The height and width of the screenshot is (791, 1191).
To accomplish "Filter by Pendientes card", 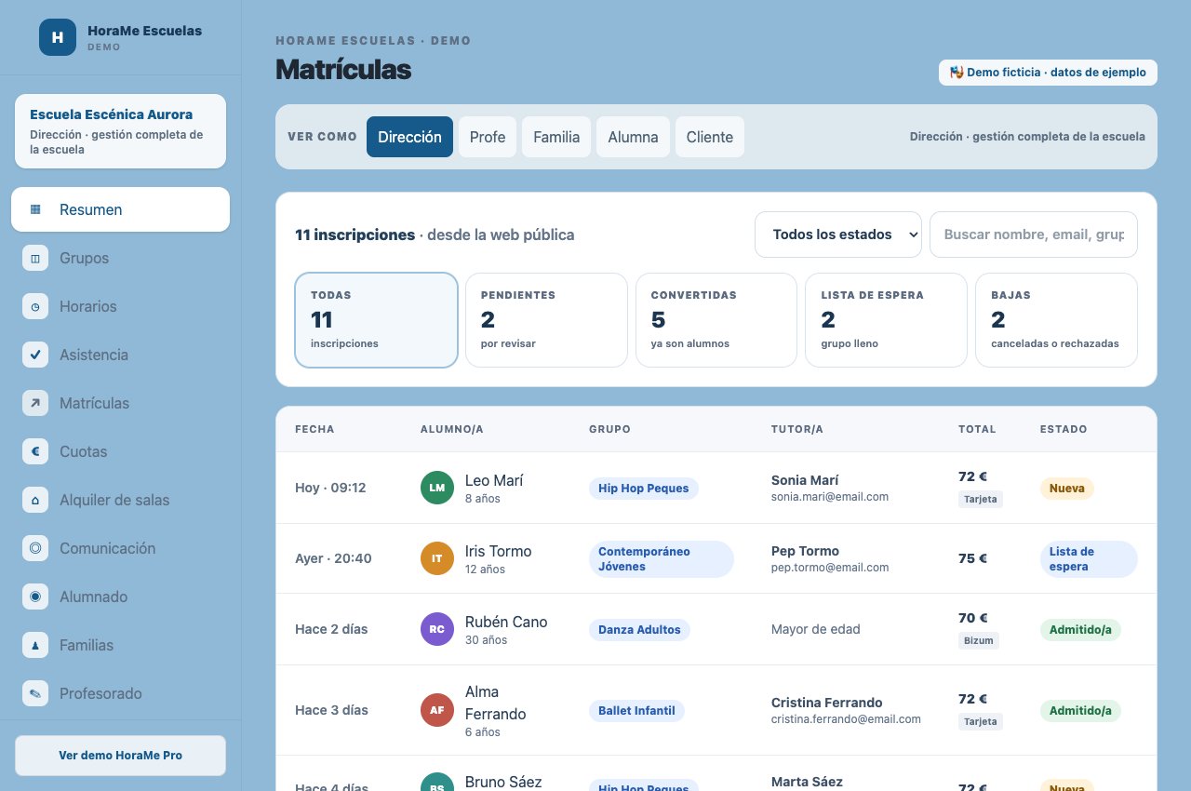I will click(546, 320).
